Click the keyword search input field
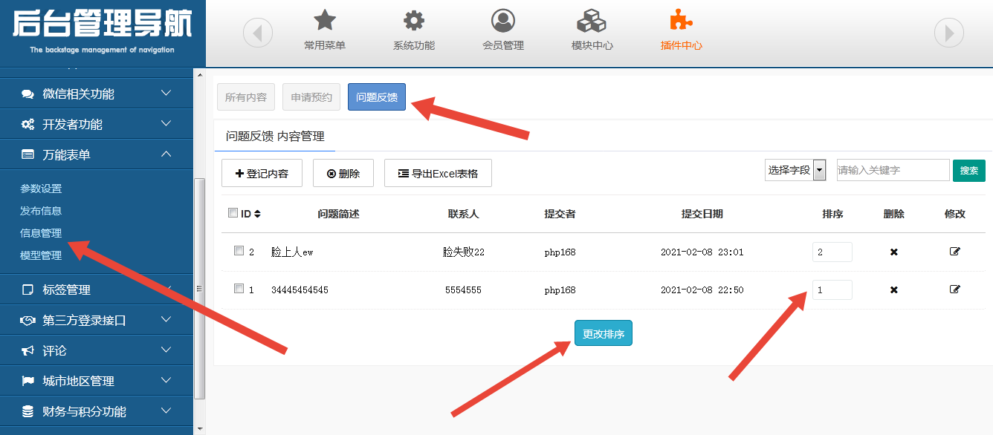Screen dimensions: 993x435 click(x=892, y=170)
